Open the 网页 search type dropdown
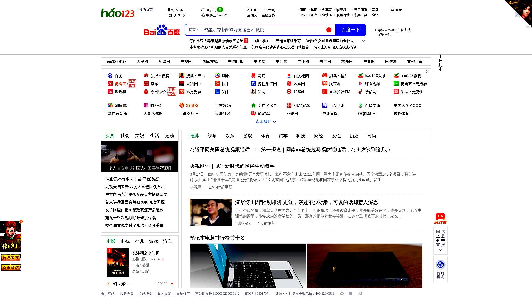Screen dimensions: 532x299 [194, 30]
